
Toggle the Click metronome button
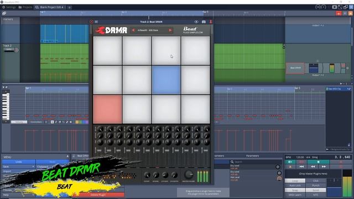[x=316, y=181]
